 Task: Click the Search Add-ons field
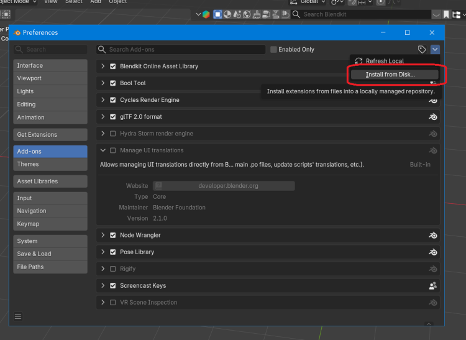(181, 49)
